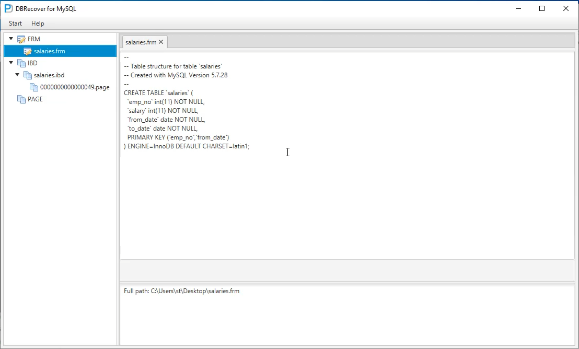The width and height of the screenshot is (579, 349).
Task: Click the salaries.ibd file icon
Action: point(28,75)
